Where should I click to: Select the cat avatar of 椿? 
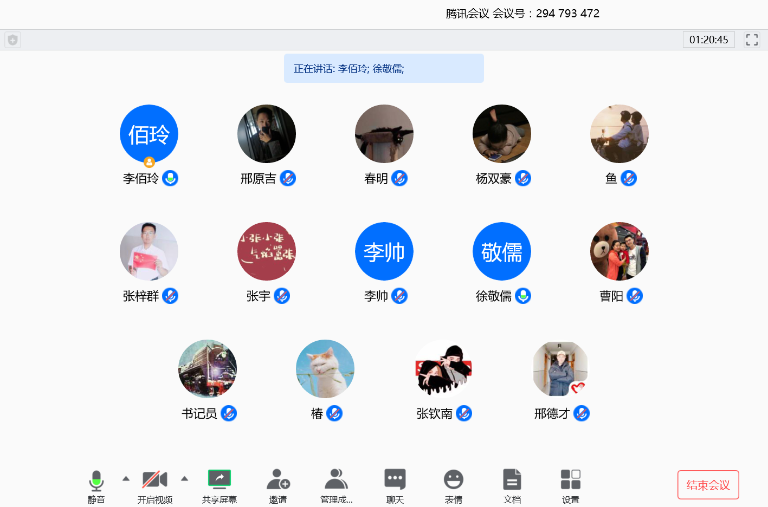[x=325, y=369]
